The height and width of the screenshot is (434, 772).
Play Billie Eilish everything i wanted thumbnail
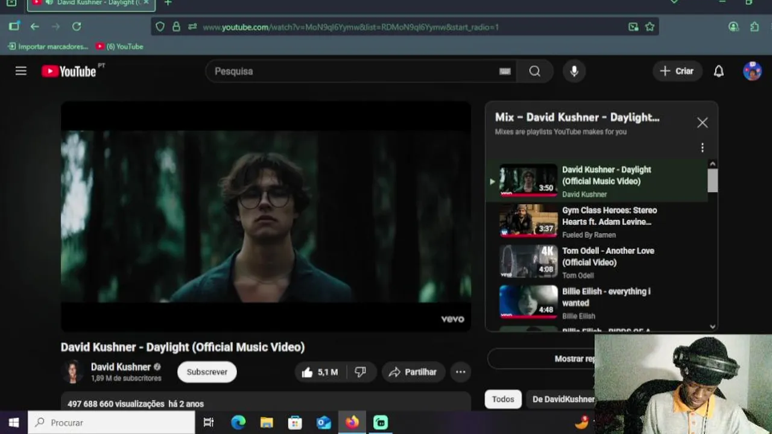click(x=528, y=301)
